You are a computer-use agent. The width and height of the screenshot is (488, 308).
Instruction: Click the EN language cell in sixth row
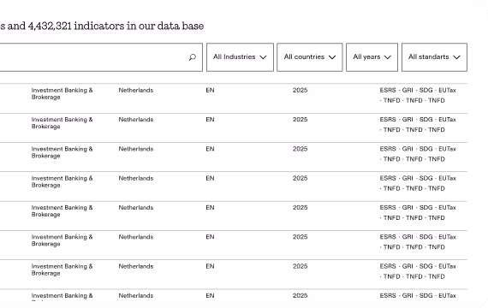[x=210, y=237]
